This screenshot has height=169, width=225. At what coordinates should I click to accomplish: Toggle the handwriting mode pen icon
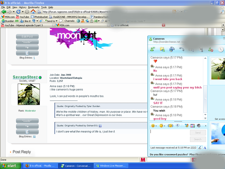point(200,148)
